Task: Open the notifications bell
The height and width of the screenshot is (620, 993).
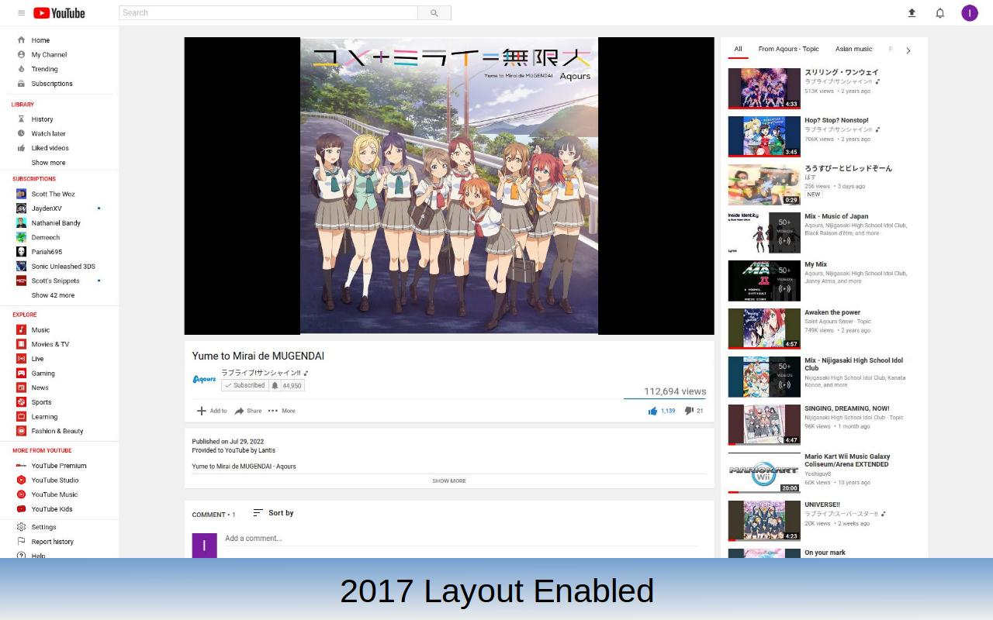Action: click(x=939, y=12)
